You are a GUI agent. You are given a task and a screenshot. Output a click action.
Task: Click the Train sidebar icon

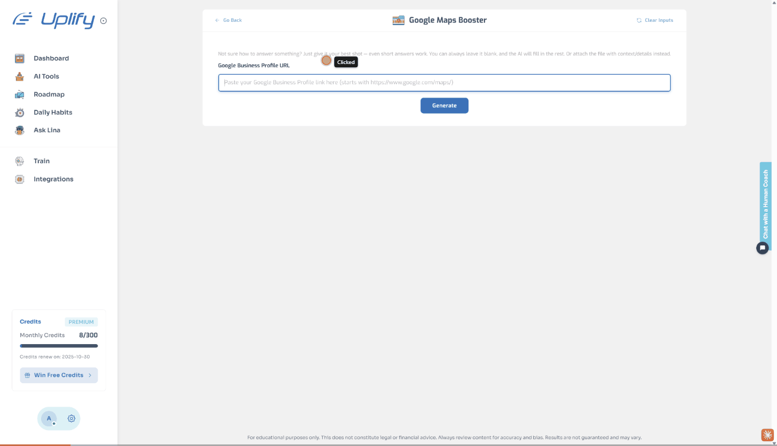pos(20,161)
